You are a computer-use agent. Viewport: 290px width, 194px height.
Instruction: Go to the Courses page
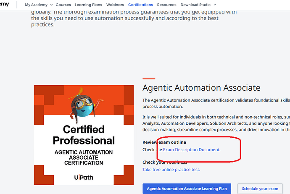pyautogui.click(x=63, y=5)
